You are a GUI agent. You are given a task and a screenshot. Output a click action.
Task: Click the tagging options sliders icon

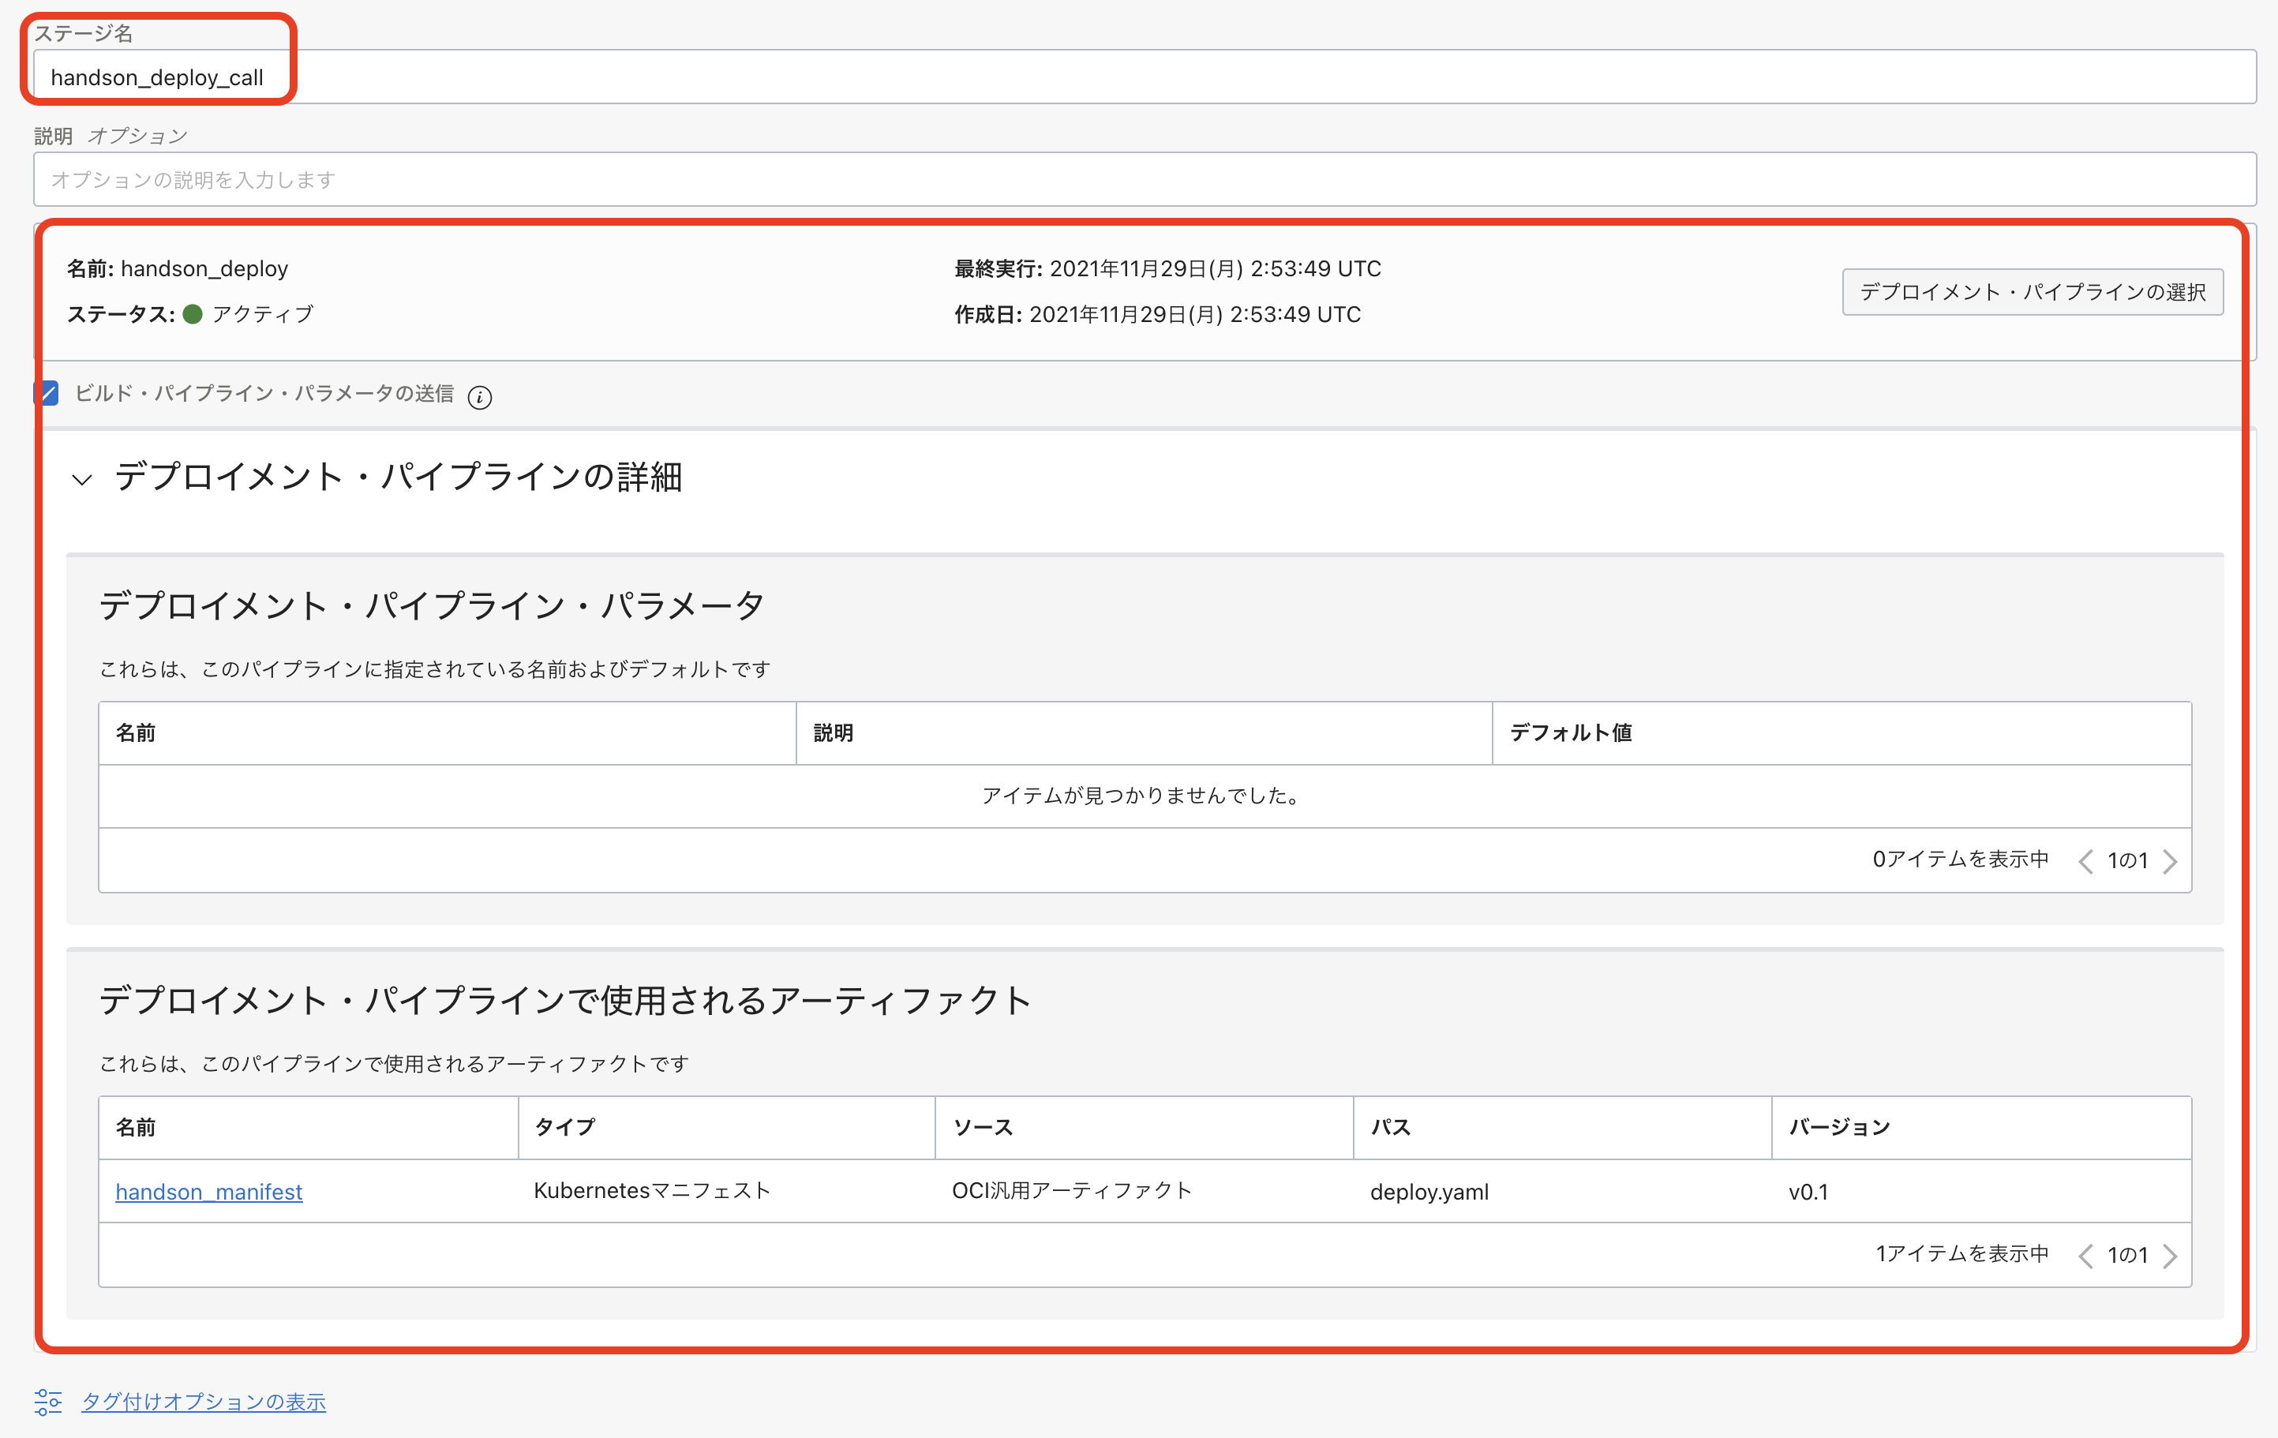click(47, 1401)
